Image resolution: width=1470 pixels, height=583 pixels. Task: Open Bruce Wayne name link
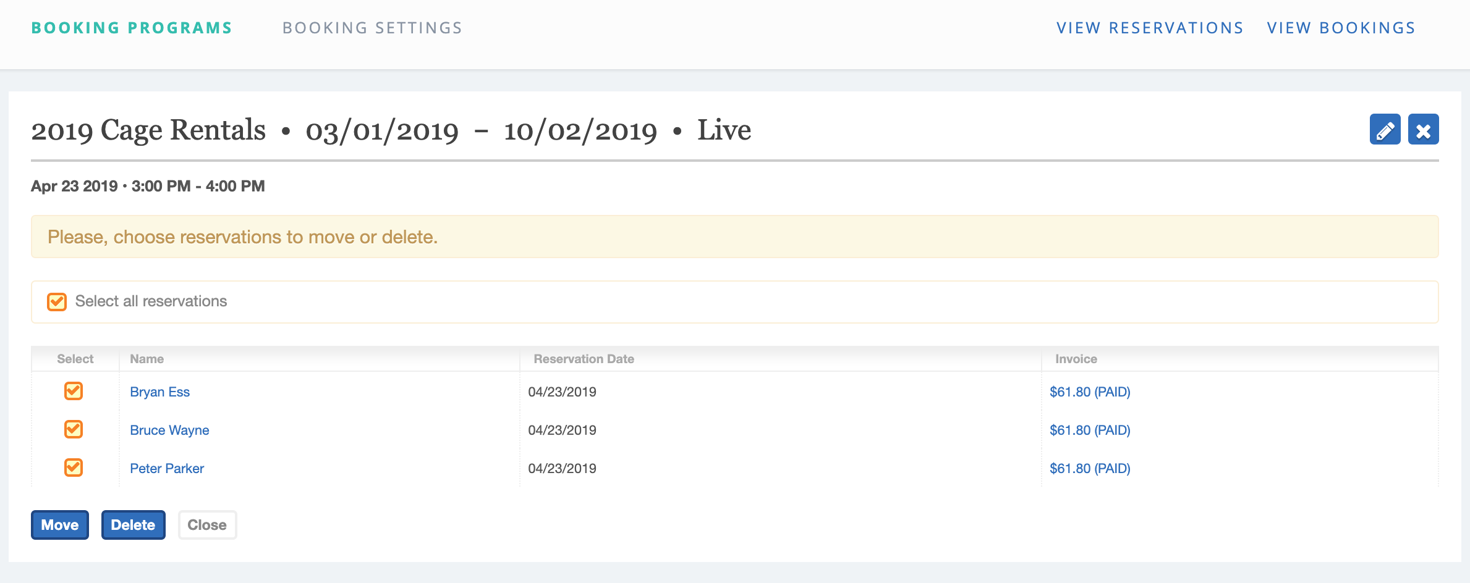[x=169, y=430]
